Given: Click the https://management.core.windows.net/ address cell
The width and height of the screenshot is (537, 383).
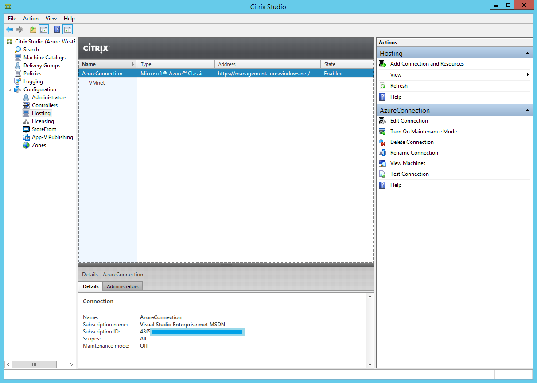Looking at the screenshot, I should tap(264, 74).
